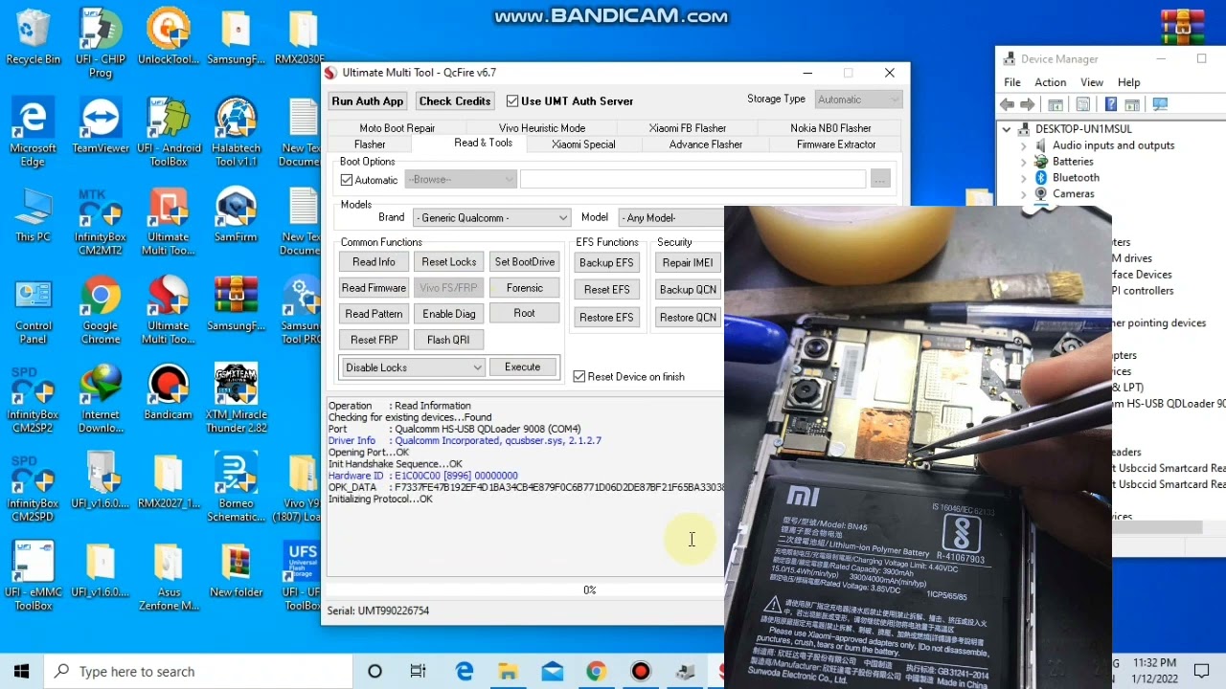Open Device Manager View menu
Image resolution: width=1226 pixels, height=689 pixels.
coord(1092,83)
